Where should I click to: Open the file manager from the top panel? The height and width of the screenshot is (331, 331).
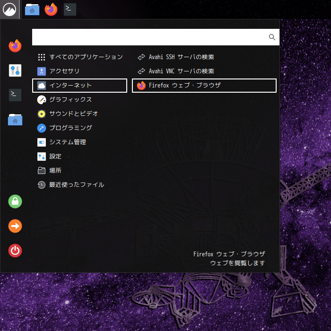[x=32, y=9]
